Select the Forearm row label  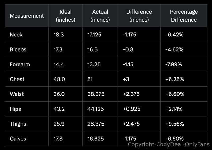coord(20,64)
